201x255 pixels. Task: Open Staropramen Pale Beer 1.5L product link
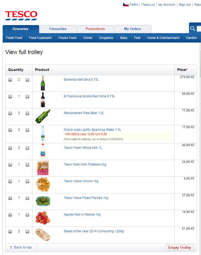pos(84,113)
